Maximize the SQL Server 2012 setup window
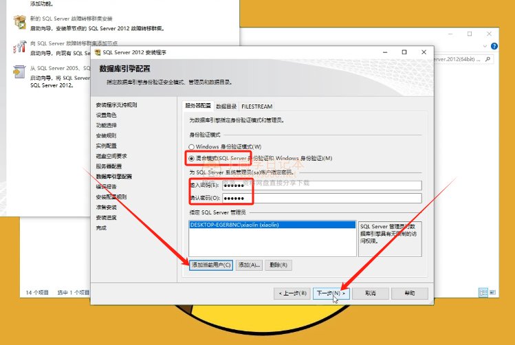 pos(404,52)
